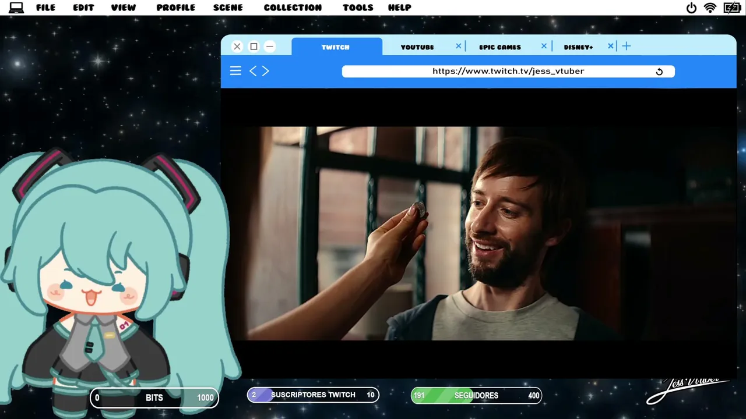746x419 pixels.
Task: Click the video of the man with coin
Action: [x=478, y=233]
